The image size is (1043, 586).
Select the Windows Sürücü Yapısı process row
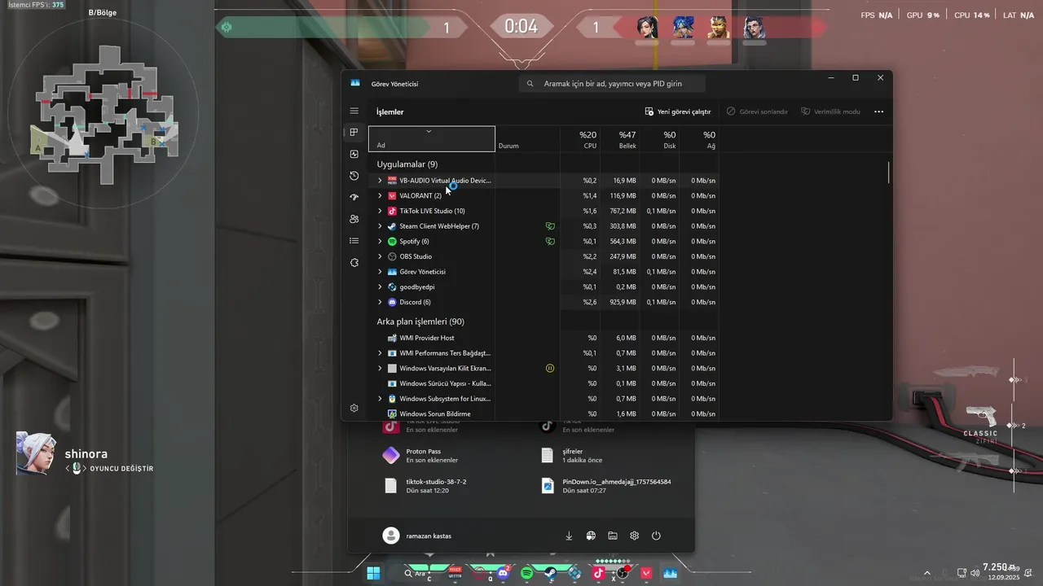click(x=544, y=383)
